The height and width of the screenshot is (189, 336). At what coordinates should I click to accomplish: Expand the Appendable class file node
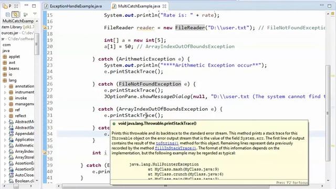(x=5, y=134)
